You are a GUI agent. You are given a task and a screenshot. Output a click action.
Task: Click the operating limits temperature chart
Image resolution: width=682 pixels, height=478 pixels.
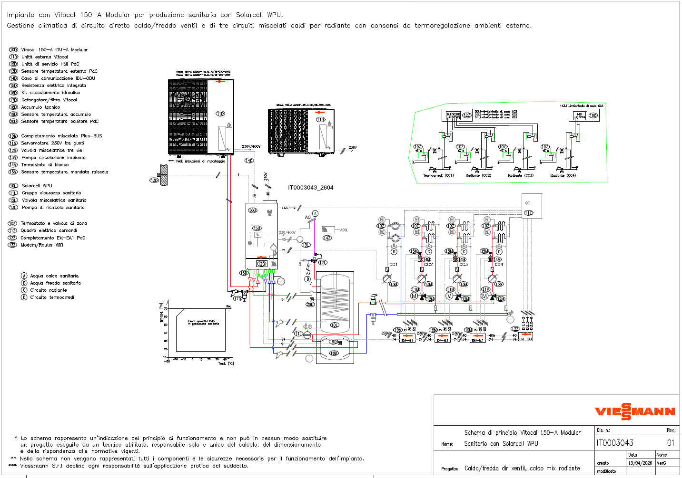tap(200, 333)
